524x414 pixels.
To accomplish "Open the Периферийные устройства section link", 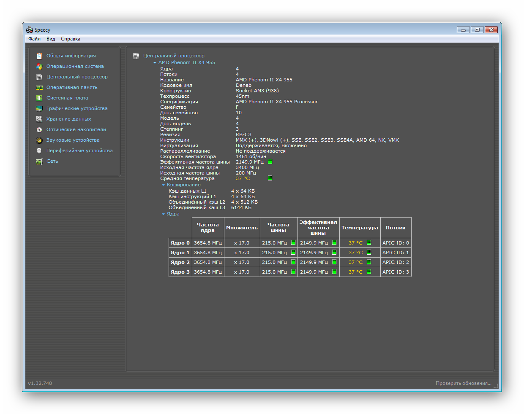I will [79, 151].
